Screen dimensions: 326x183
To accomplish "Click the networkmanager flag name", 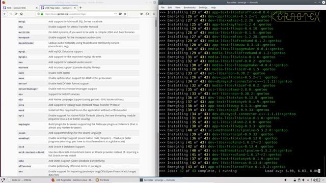I will [28, 89].
